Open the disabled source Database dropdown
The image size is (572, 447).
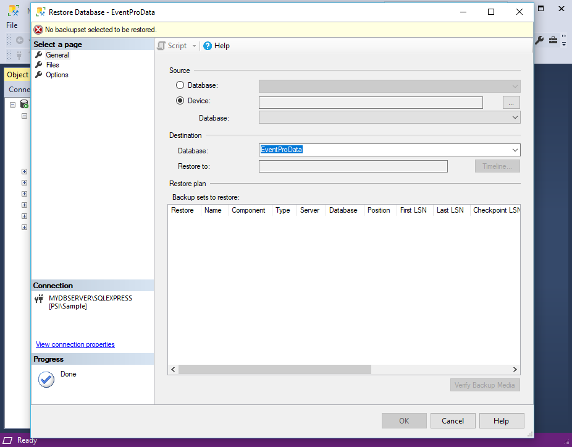(389, 86)
